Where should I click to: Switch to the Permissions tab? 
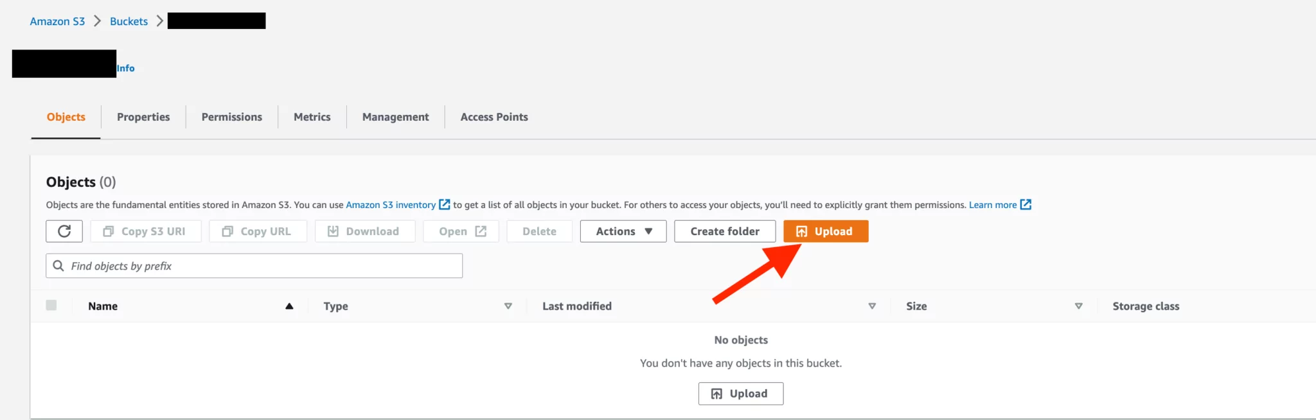231,116
